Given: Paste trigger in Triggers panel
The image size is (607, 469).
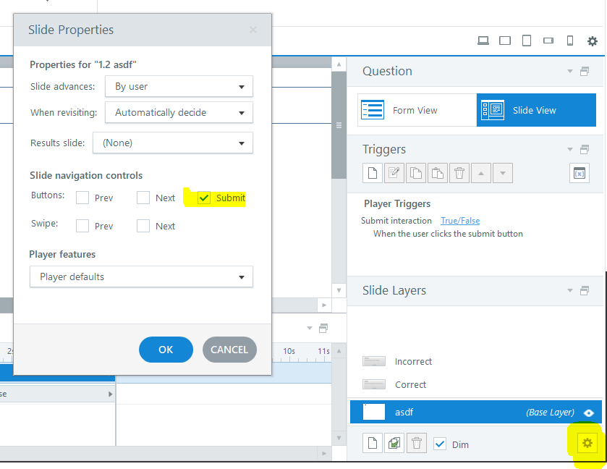Looking at the screenshot, I should tap(438, 173).
